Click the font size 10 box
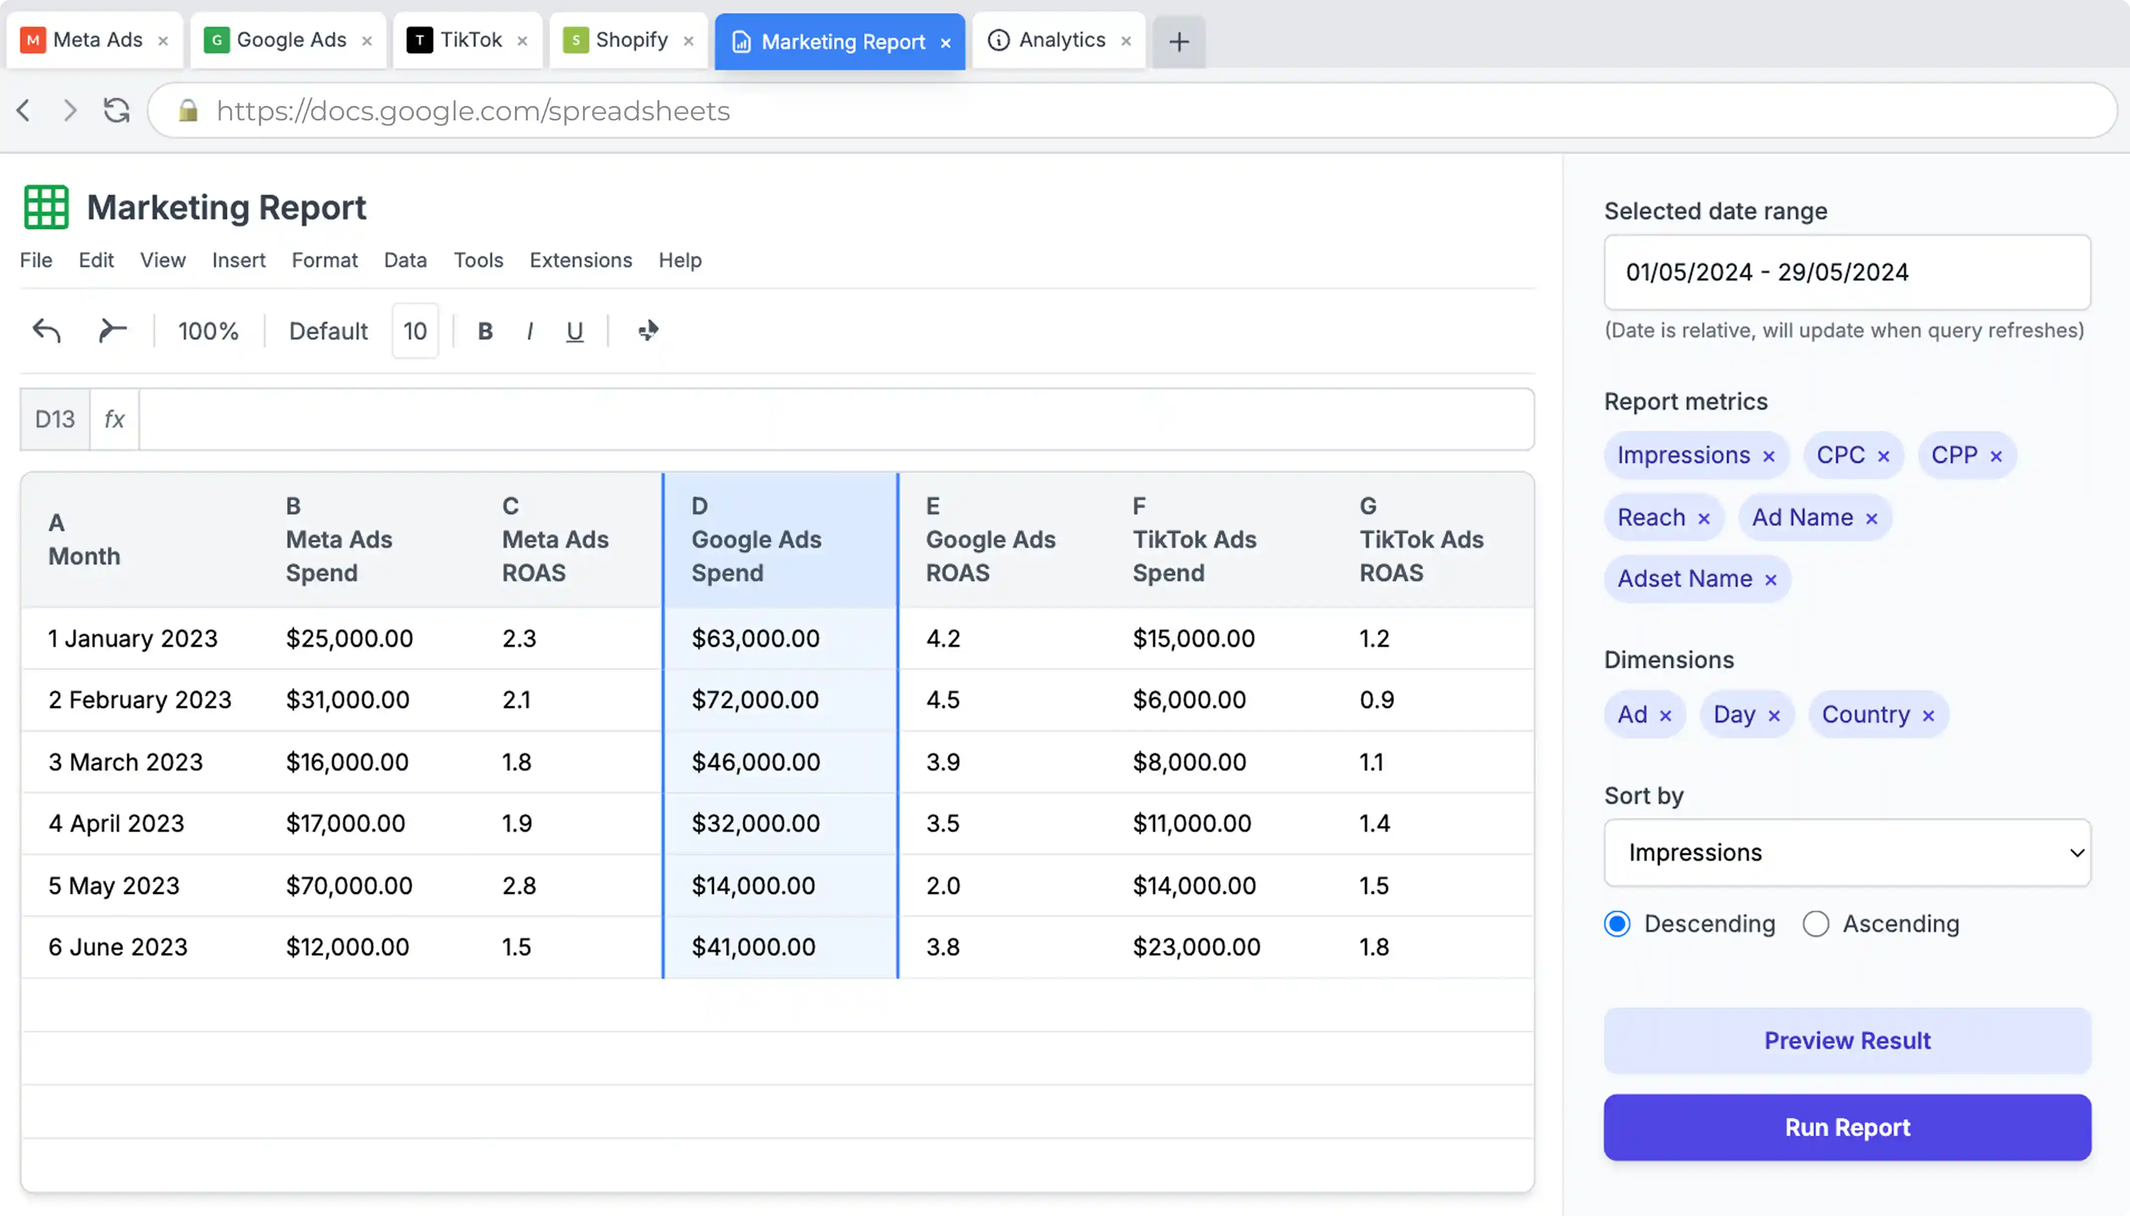 click(x=415, y=332)
